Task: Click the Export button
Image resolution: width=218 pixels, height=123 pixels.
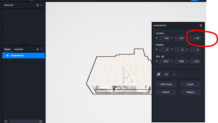Action: click(x=190, y=84)
